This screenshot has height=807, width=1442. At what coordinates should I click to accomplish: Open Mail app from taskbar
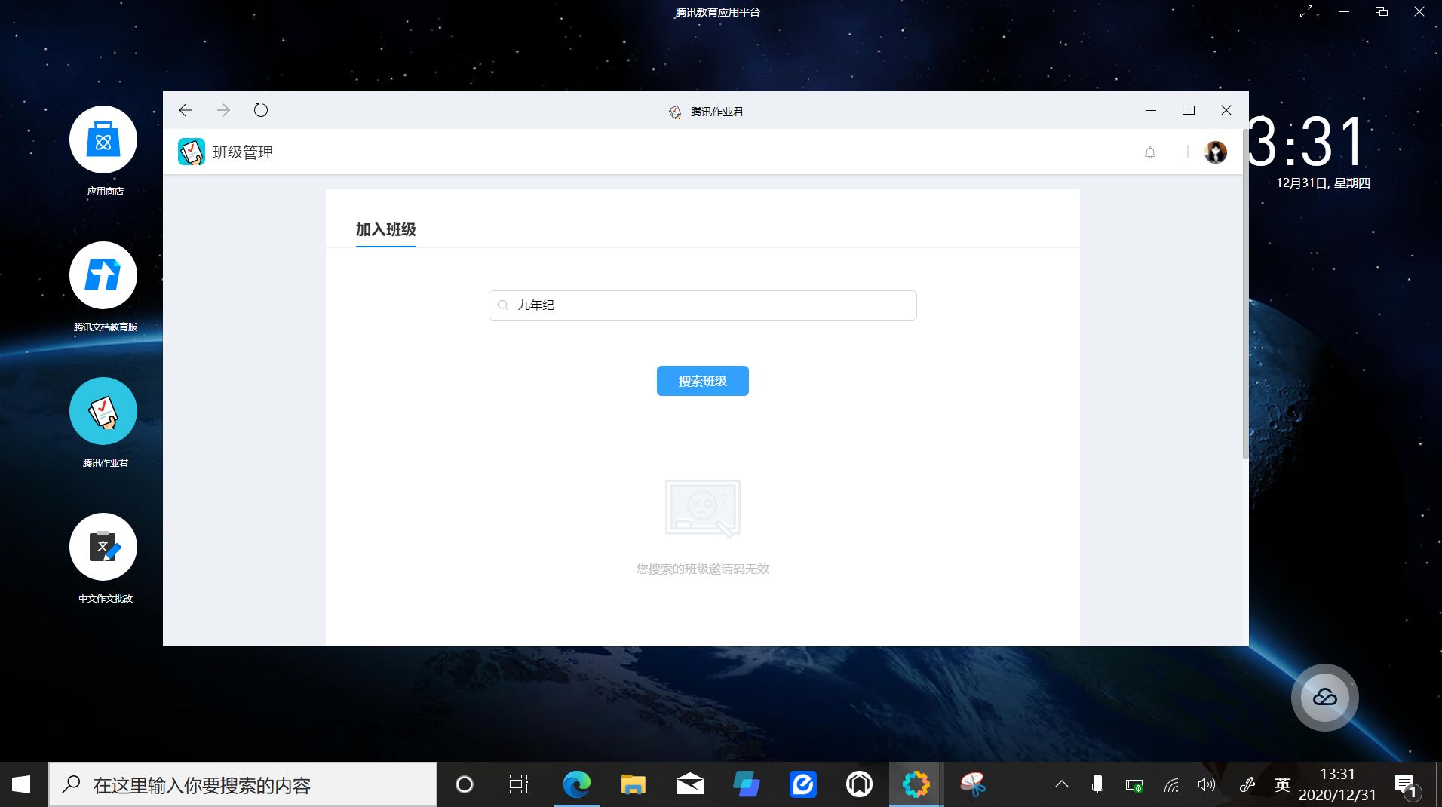click(690, 784)
